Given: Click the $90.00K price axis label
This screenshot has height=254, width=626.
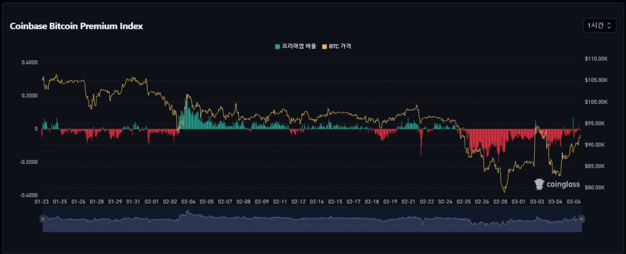Looking at the screenshot, I should pos(595,145).
